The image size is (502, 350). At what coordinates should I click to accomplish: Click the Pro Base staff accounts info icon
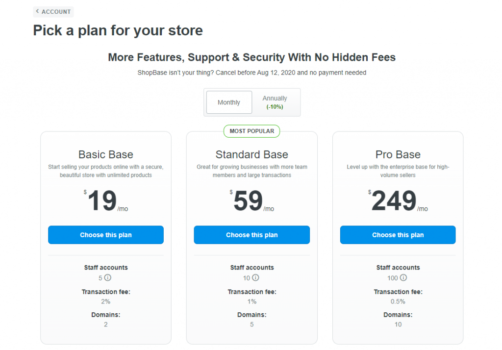pos(403,278)
